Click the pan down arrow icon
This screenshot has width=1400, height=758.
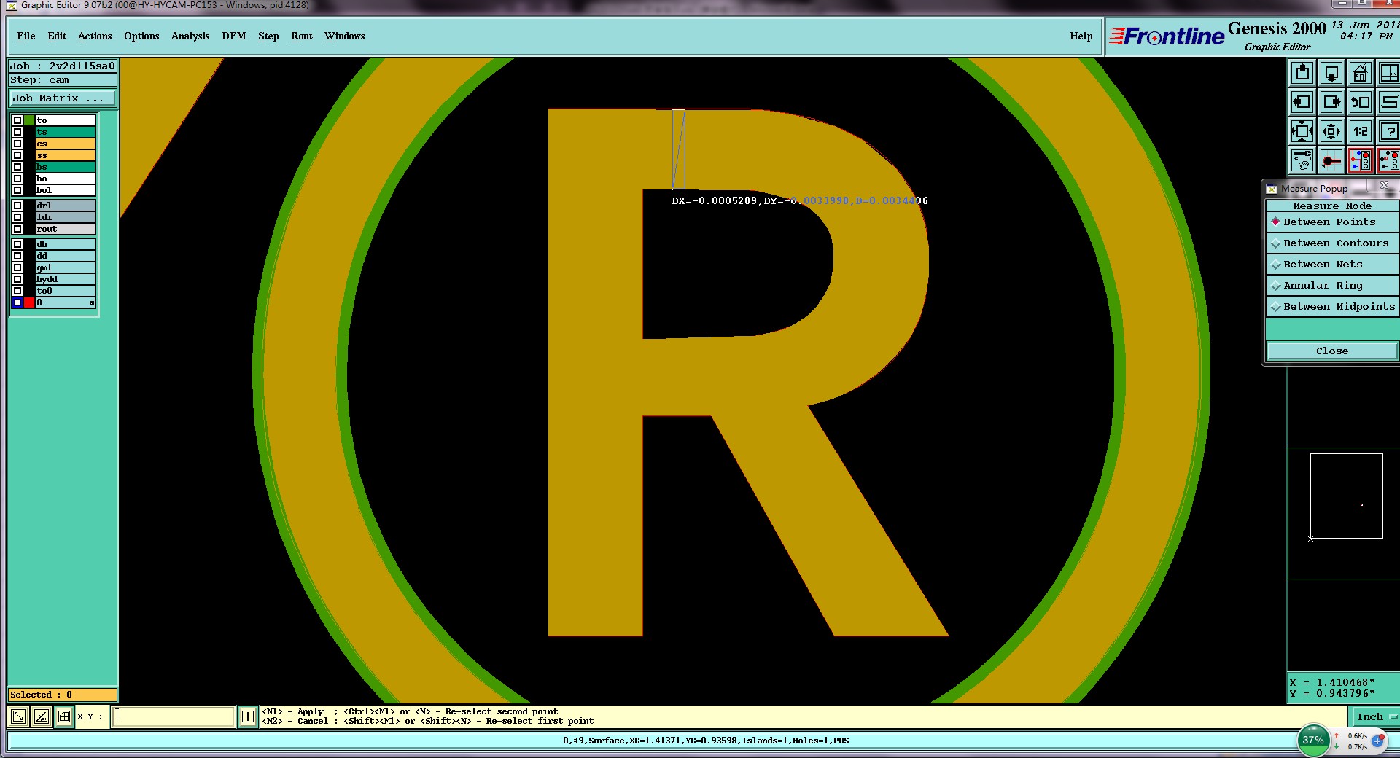click(x=1331, y=73)
